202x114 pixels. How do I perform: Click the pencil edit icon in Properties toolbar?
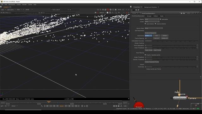pyautogui.click(x=138, y=10)
